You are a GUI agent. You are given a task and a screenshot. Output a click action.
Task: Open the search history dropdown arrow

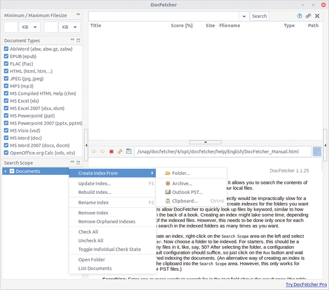[x=244, y=16]
